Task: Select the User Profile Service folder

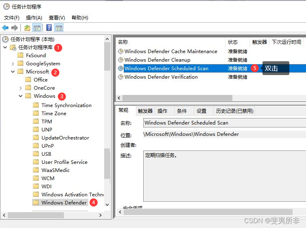Action: (64, 162)
